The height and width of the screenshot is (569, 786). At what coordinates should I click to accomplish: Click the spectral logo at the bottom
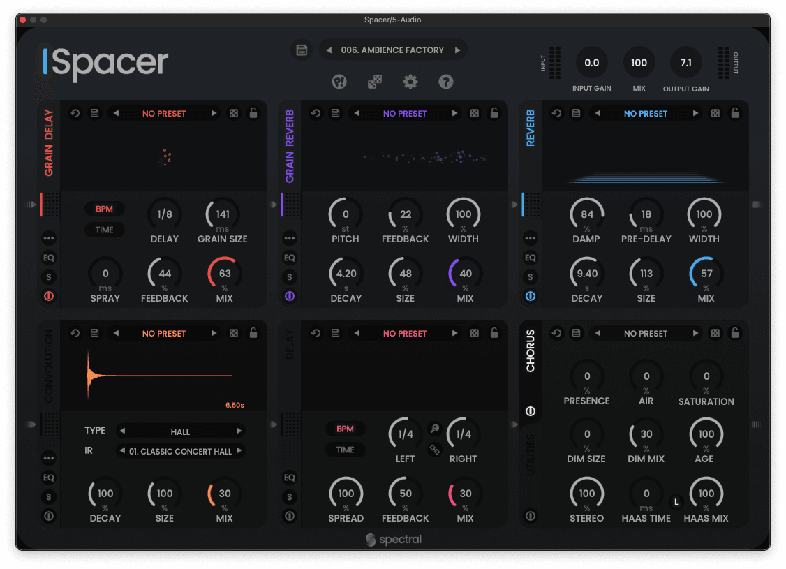[393, 539]
